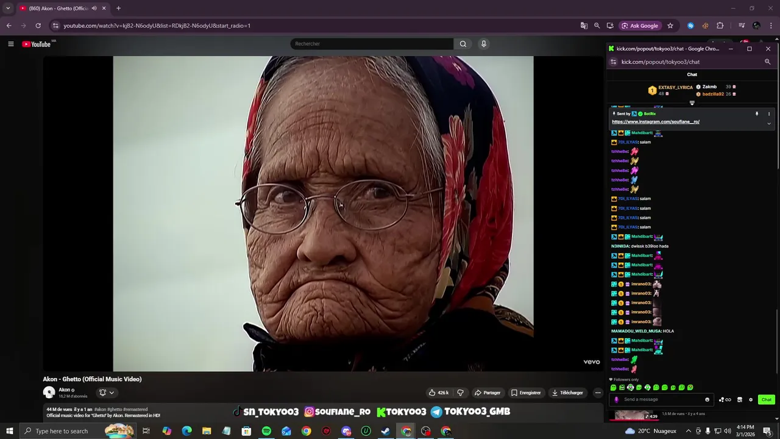Click the Ask Google button
Image resolution: width=780 pixels, height=439 pixels.
point(640,26)
